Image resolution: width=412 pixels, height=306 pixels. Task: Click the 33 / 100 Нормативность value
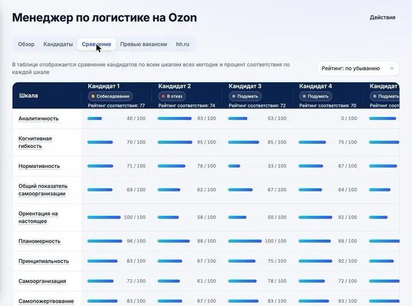(x=277, y=166)
